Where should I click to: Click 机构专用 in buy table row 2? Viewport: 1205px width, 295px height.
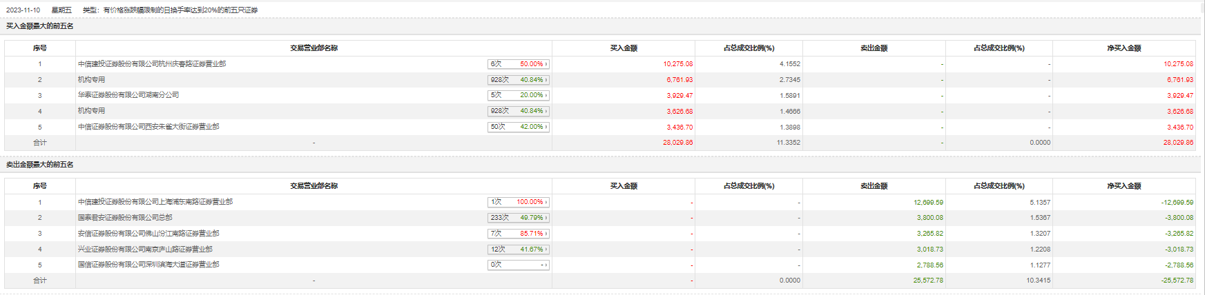[x=91, y=80]
